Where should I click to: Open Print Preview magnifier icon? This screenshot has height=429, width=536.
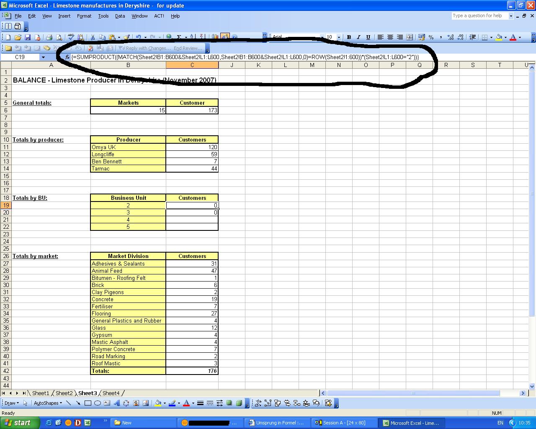click(x=59, y=37)
